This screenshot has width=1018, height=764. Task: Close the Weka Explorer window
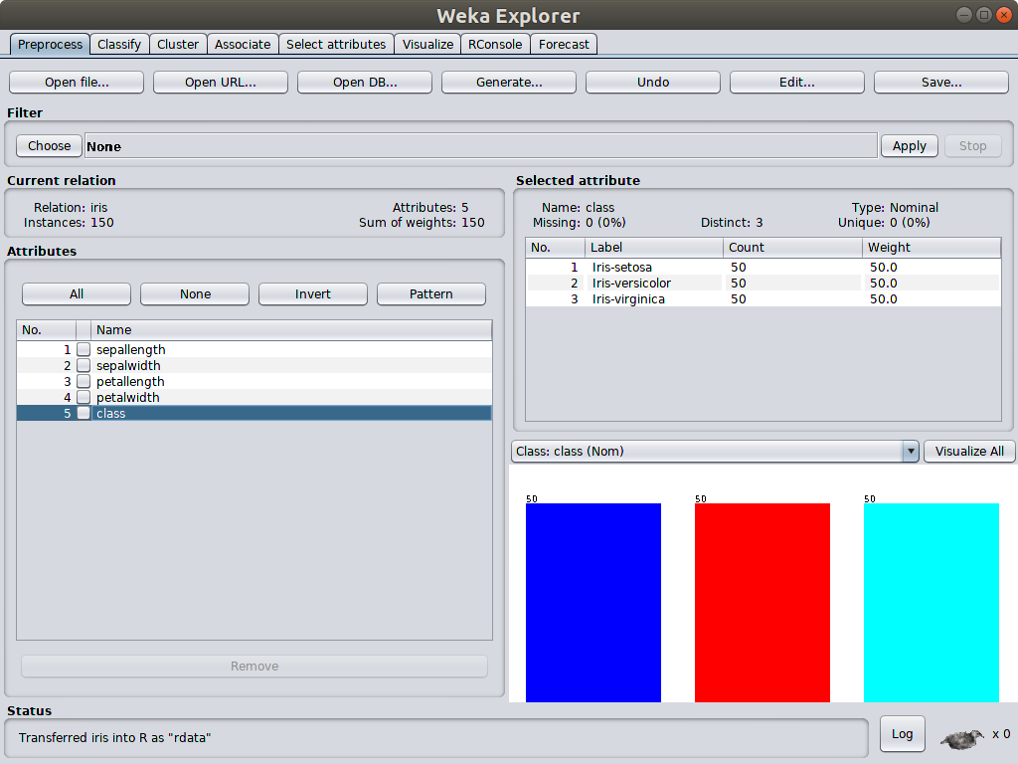coord(1004,15)
